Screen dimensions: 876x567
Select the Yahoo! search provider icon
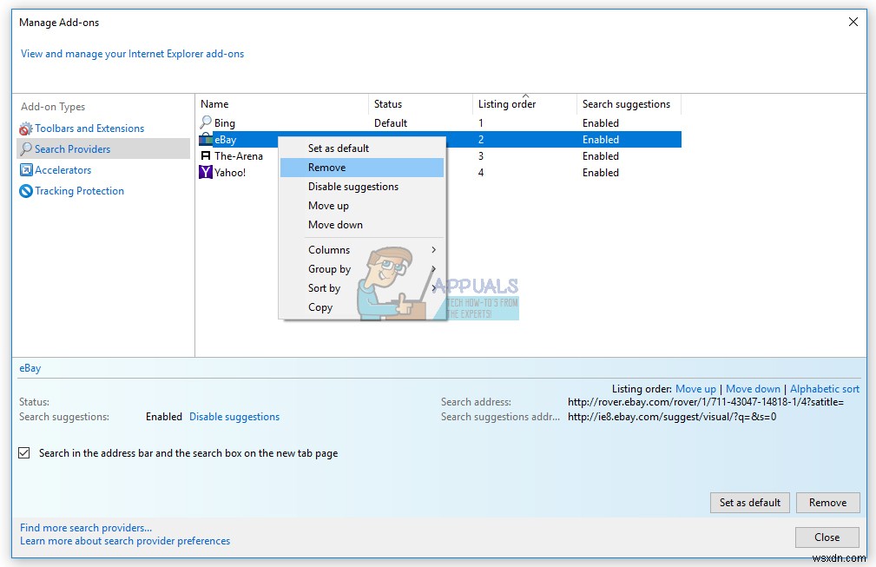click(x=205, y=172)
